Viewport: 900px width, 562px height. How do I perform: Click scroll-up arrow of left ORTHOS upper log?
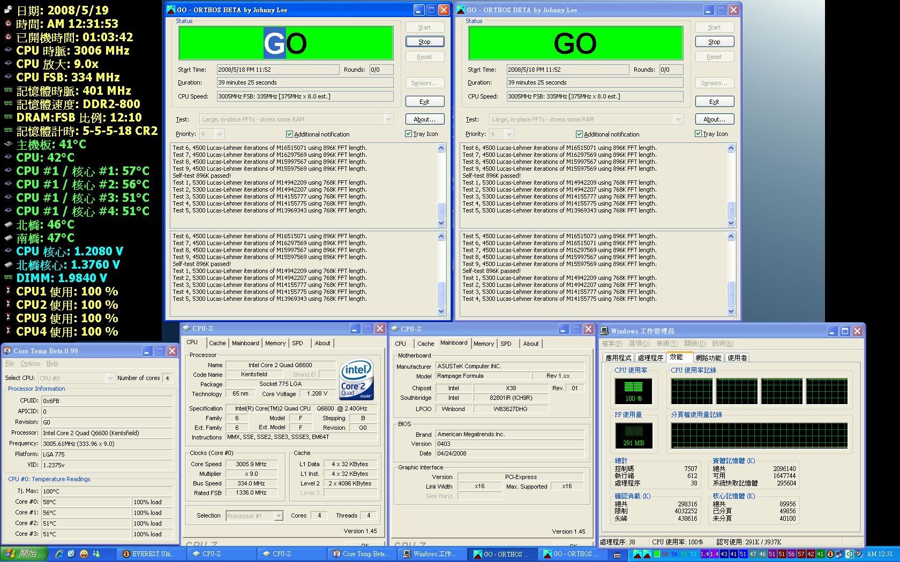pyautogui.click(x=441, y=148)
